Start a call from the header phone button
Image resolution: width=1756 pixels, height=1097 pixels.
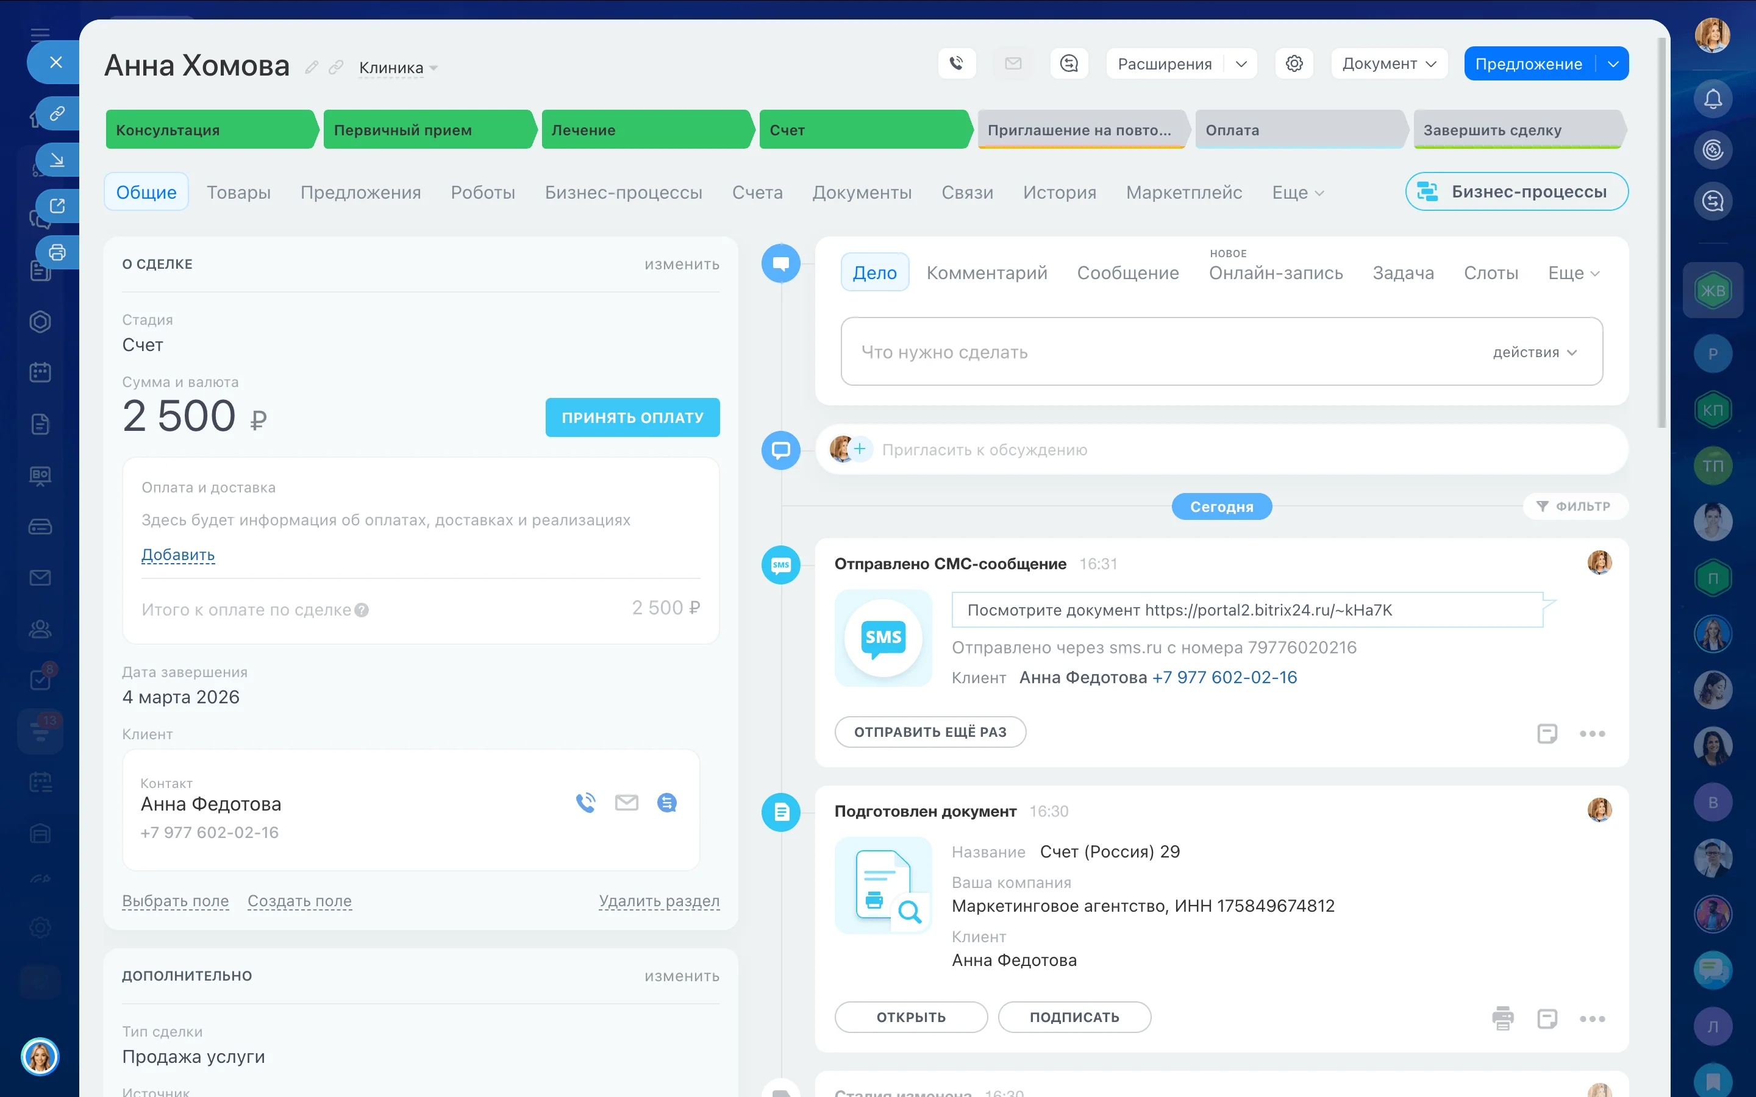[957, 64]
